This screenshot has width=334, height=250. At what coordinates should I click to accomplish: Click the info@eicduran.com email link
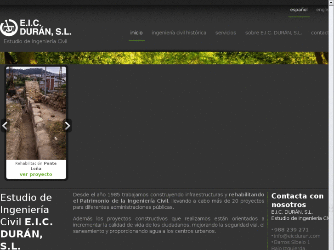[x=297, y=236]
